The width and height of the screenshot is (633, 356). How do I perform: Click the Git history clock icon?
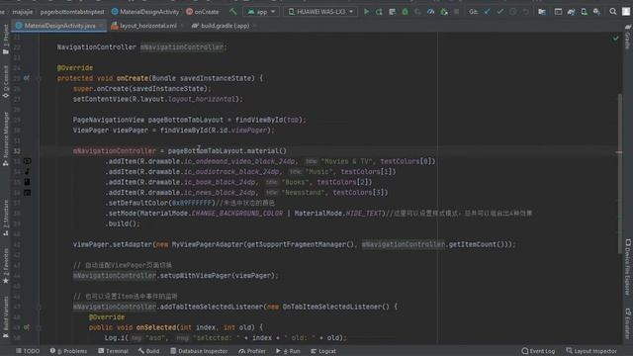tap(512, 12)
